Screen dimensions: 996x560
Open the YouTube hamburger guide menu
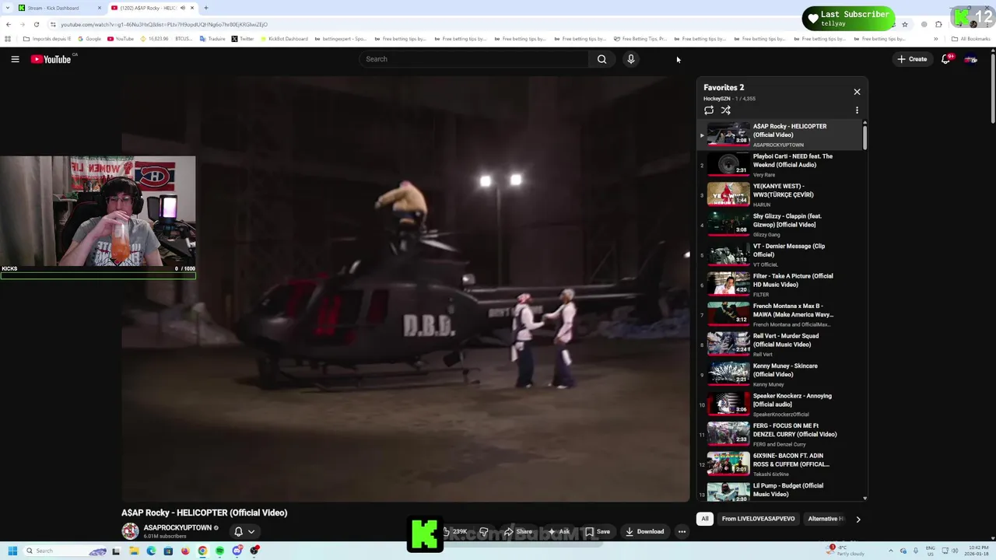[x=15, y=59]
